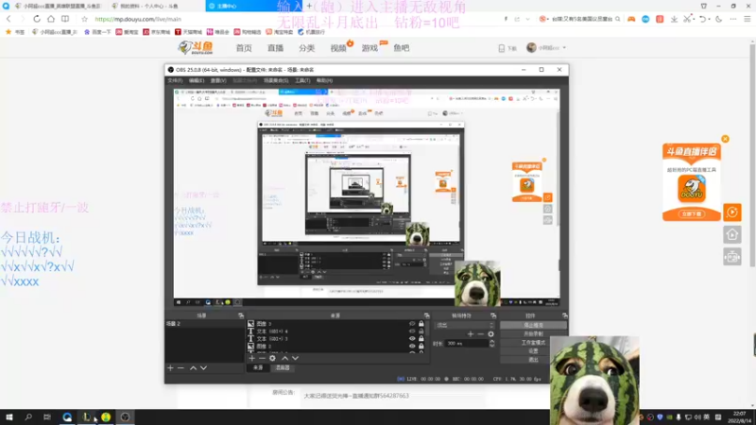
Task: Click the Douyu logo in site header
Action: (x=196, y=48)
